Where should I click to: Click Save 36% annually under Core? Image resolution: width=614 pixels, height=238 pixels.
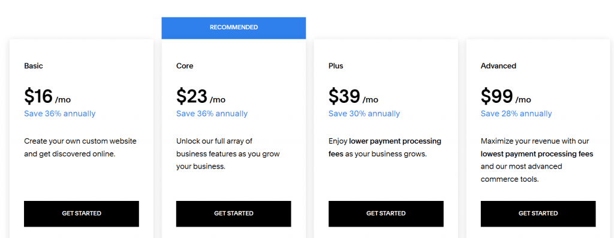click(x=212, y=114)
